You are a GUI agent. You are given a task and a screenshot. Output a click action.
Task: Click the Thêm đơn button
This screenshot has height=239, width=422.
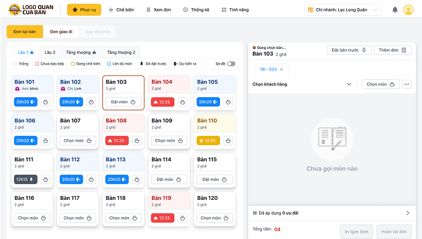click(392, 50)
